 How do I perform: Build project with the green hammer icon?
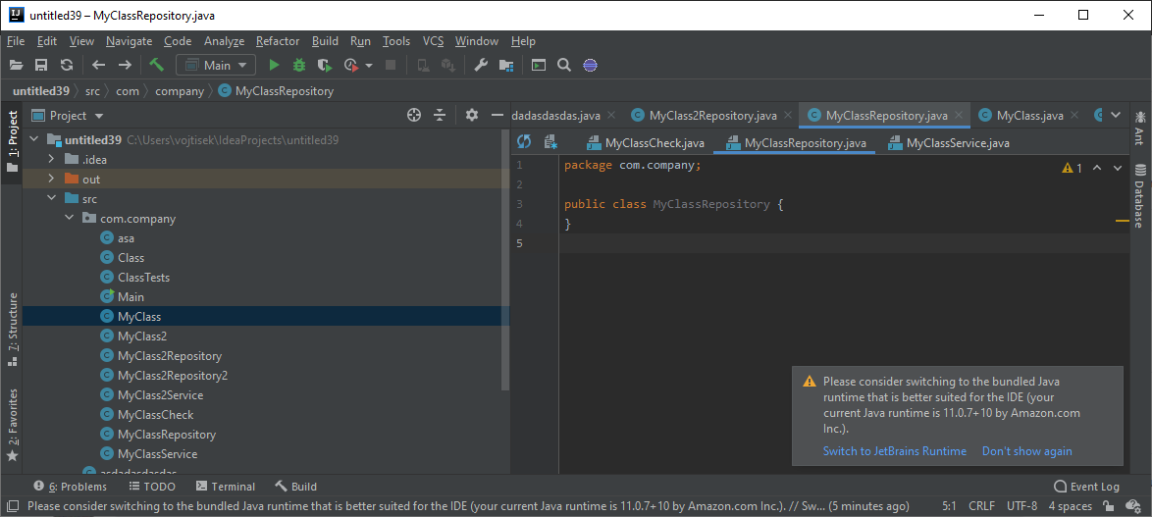[156, 66]
